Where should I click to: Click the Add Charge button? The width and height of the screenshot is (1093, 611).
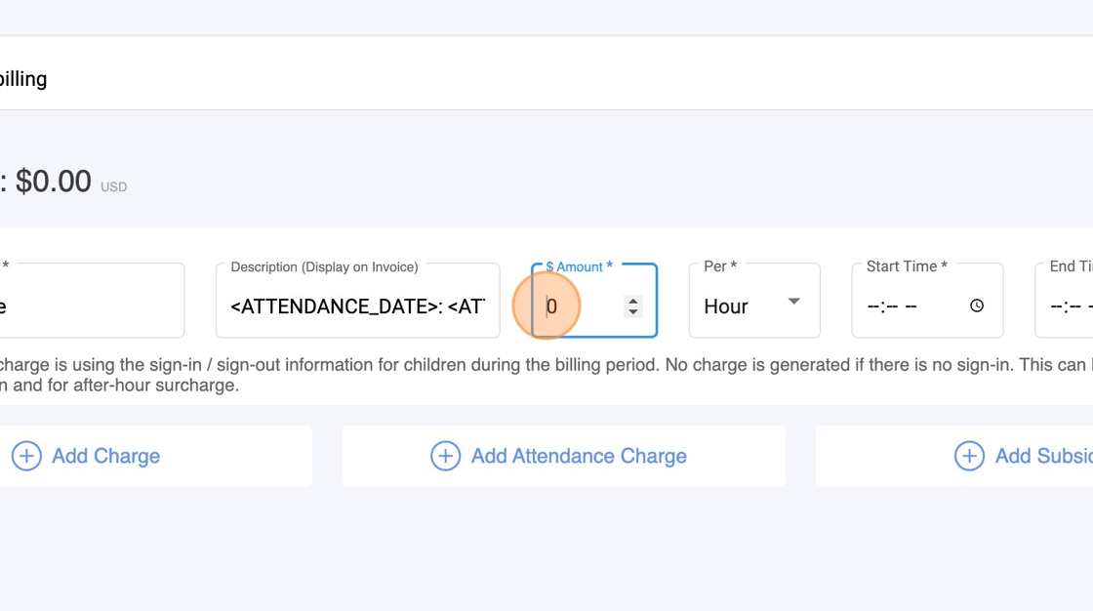(x=155, y=456)
